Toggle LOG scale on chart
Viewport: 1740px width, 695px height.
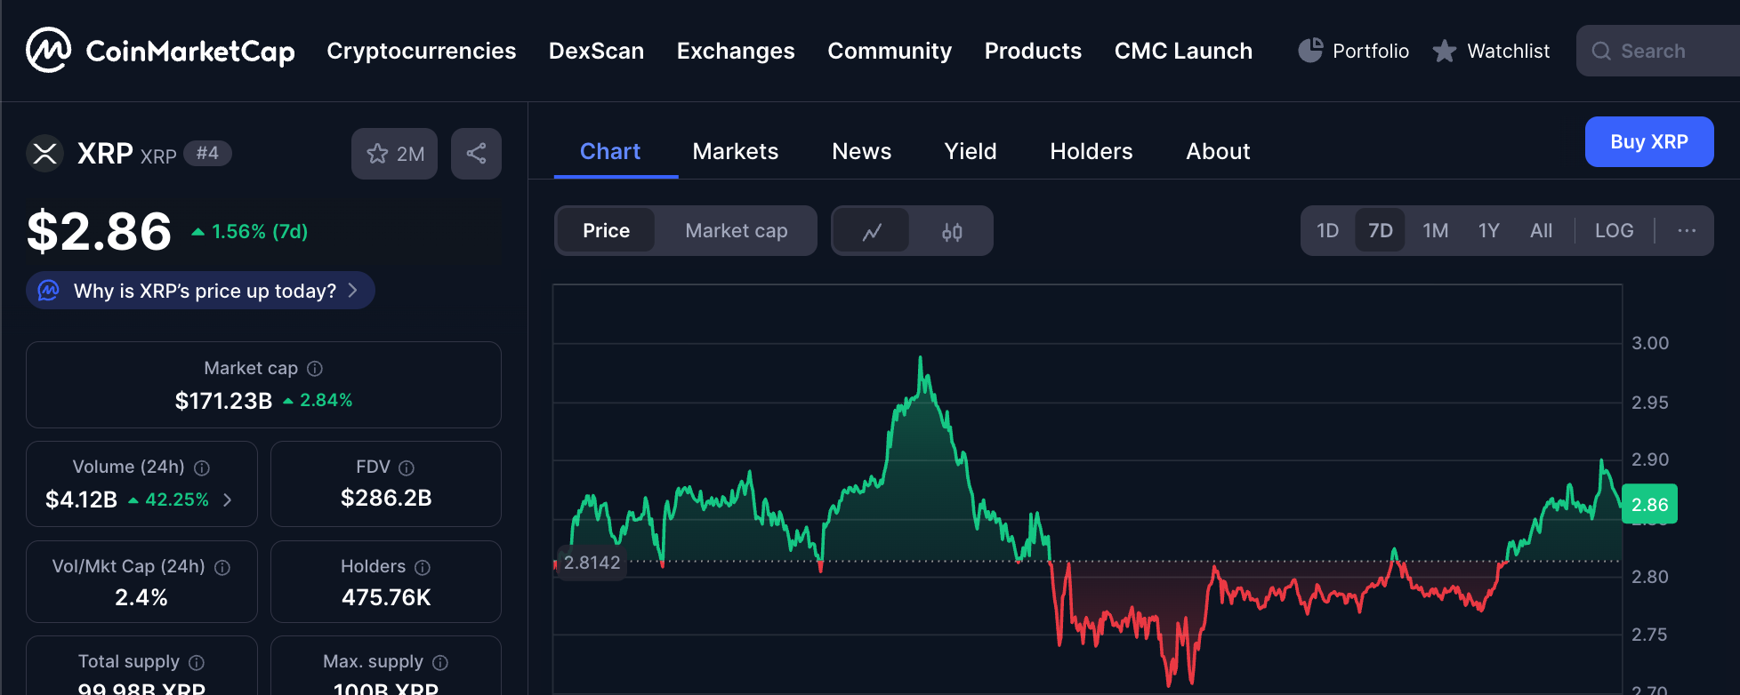point(1614,231)
